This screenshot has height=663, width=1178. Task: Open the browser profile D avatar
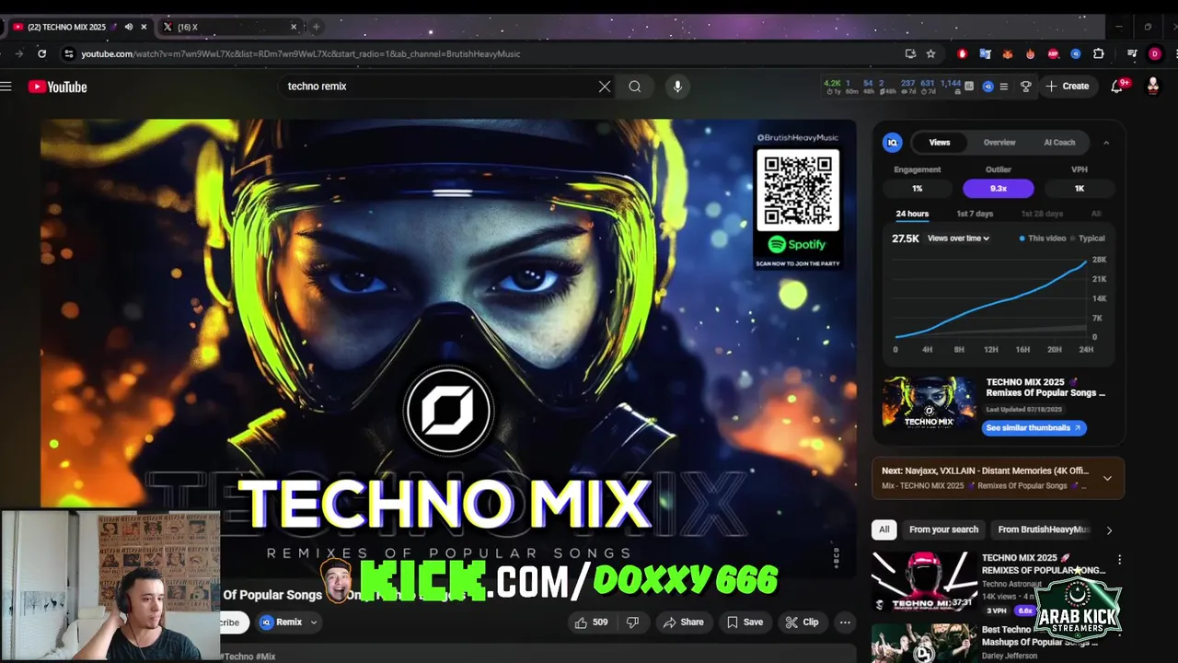[1155, 53]
